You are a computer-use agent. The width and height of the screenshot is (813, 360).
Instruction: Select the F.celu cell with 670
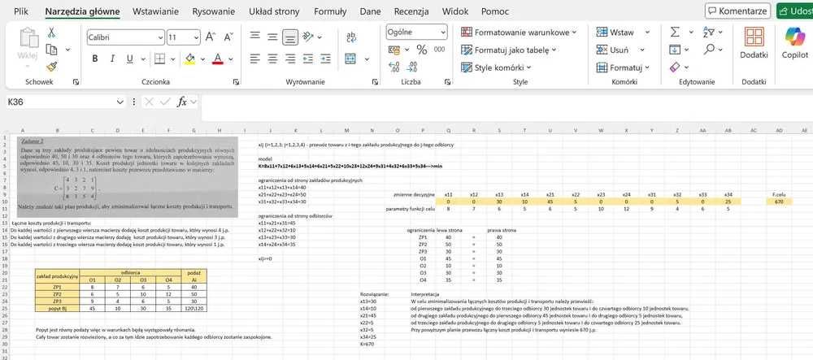coord(779,201)
